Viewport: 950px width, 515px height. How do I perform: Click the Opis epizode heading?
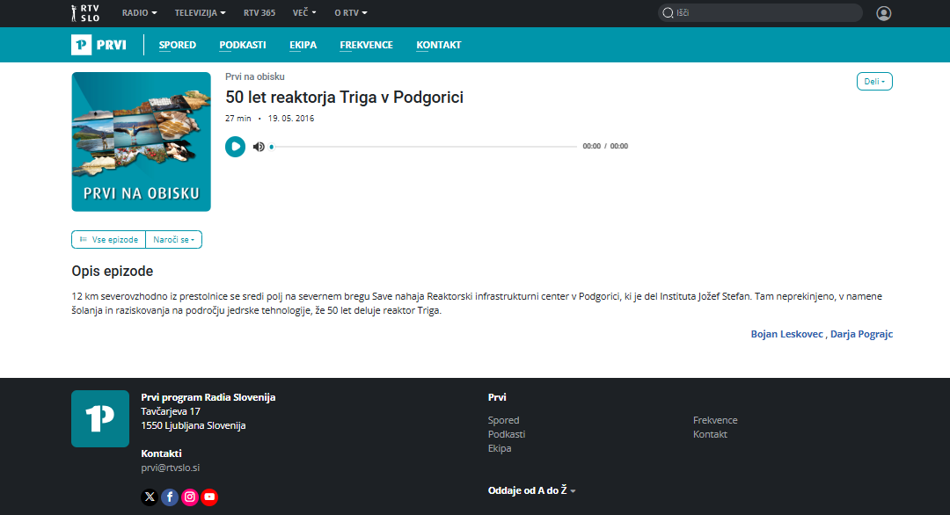click(112, 271)
